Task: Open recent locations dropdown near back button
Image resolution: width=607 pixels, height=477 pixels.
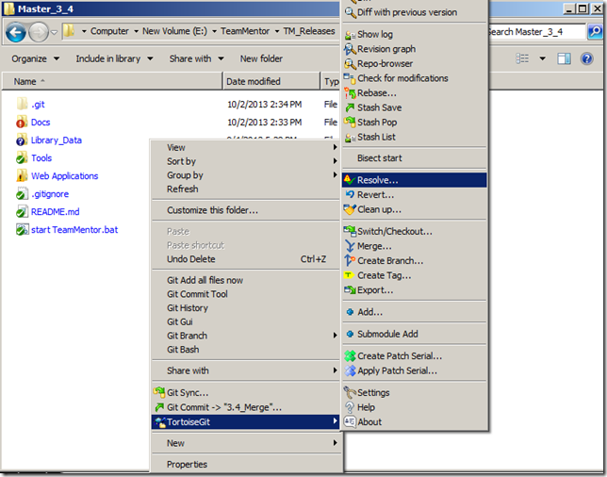Action: coord(55,32)
